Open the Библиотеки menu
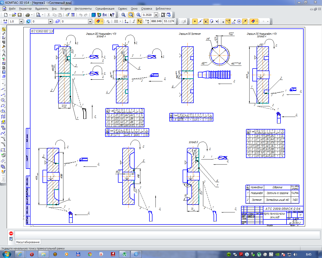The width and height of the screenshot is (322, 258). tap(163, 9)
